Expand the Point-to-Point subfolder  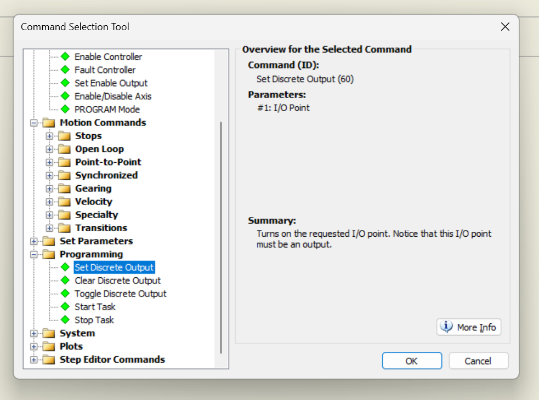pyautogui.click(x=49, y=162)
